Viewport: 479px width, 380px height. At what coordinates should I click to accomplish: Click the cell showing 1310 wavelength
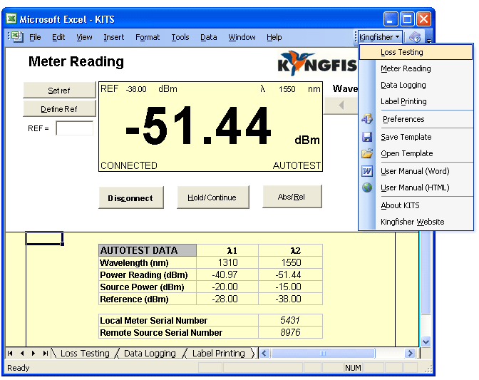pos(227,262)
